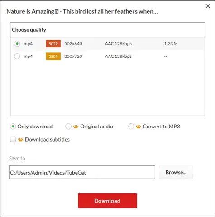Click the crown icon beside Convert to MP3
The image size is (215, 217).
coord(139,127)
